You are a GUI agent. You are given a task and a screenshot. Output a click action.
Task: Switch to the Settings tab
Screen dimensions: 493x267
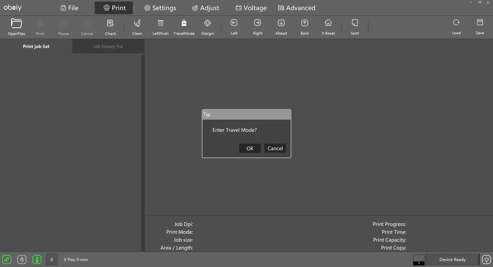(160, 8)
